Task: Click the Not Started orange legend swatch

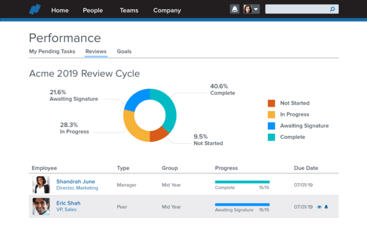Action: [x=271, y=103]
